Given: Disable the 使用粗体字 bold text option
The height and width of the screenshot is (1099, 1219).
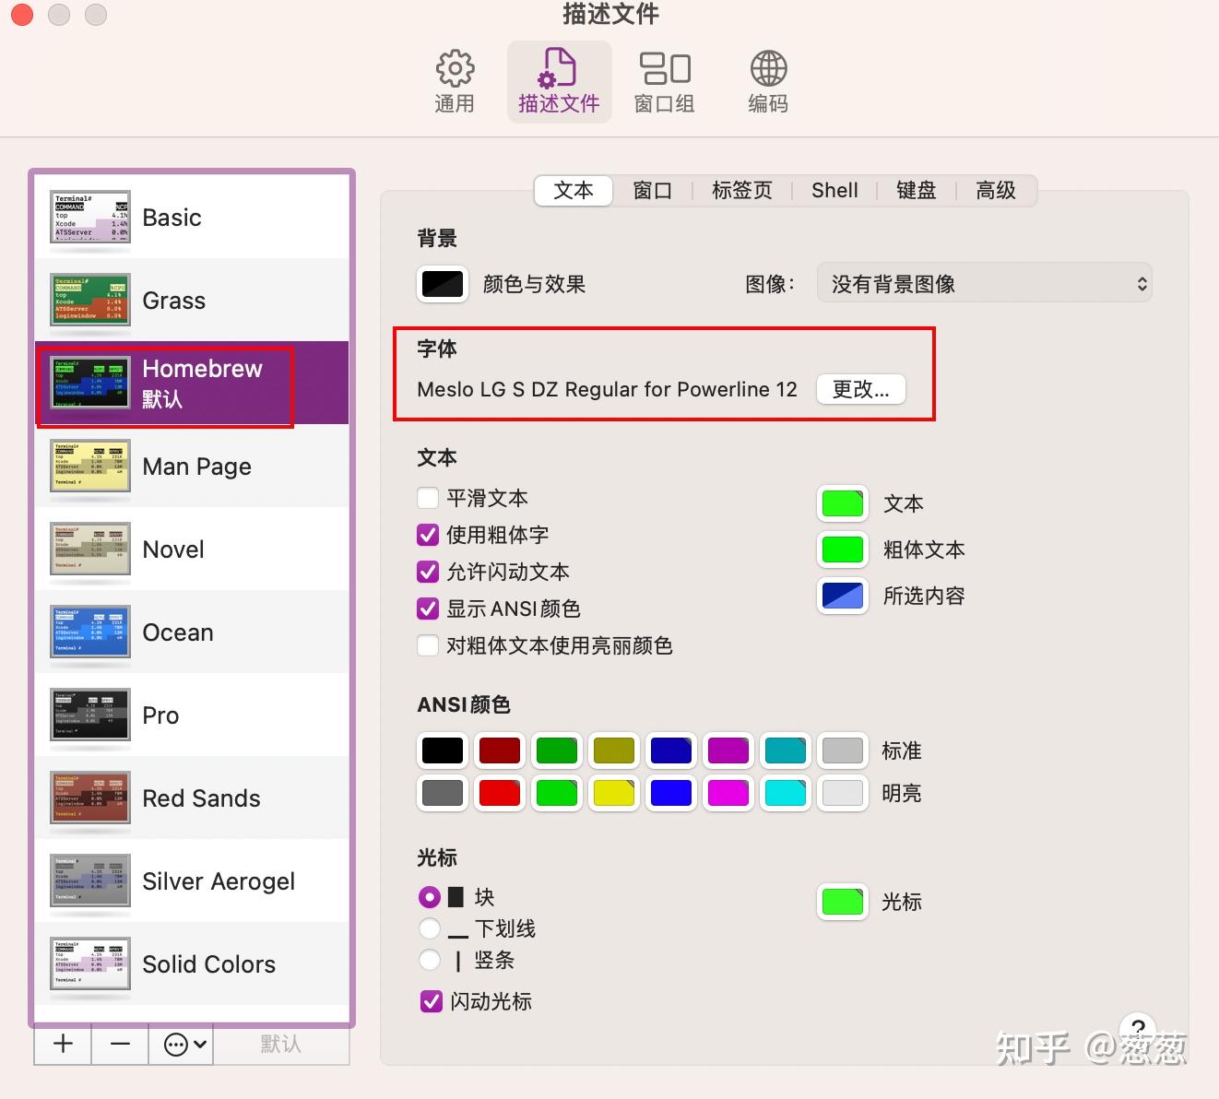Looking at the screenshot, I should (x=428, y=535).
